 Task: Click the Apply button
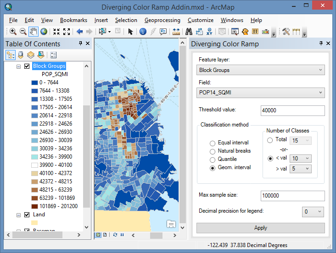point(261,228)
